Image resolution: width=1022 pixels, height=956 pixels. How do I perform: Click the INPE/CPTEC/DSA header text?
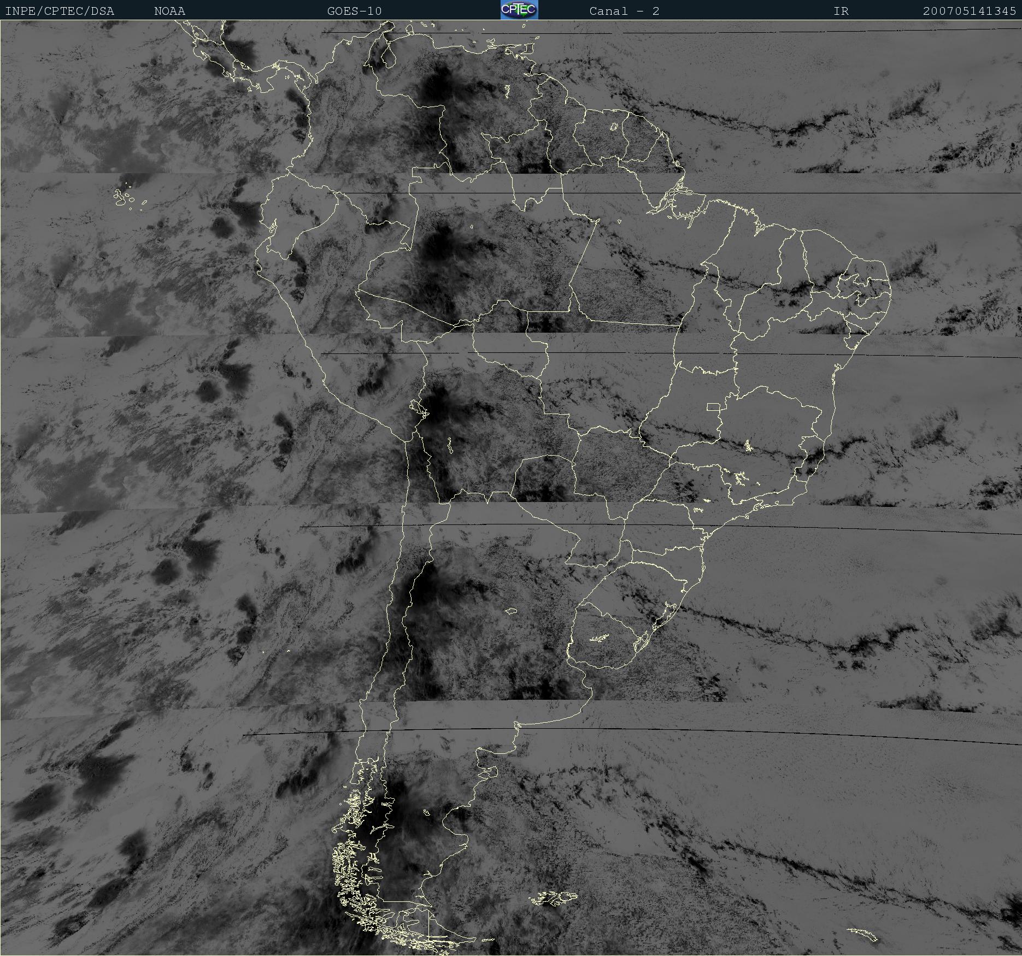(60, 11)
